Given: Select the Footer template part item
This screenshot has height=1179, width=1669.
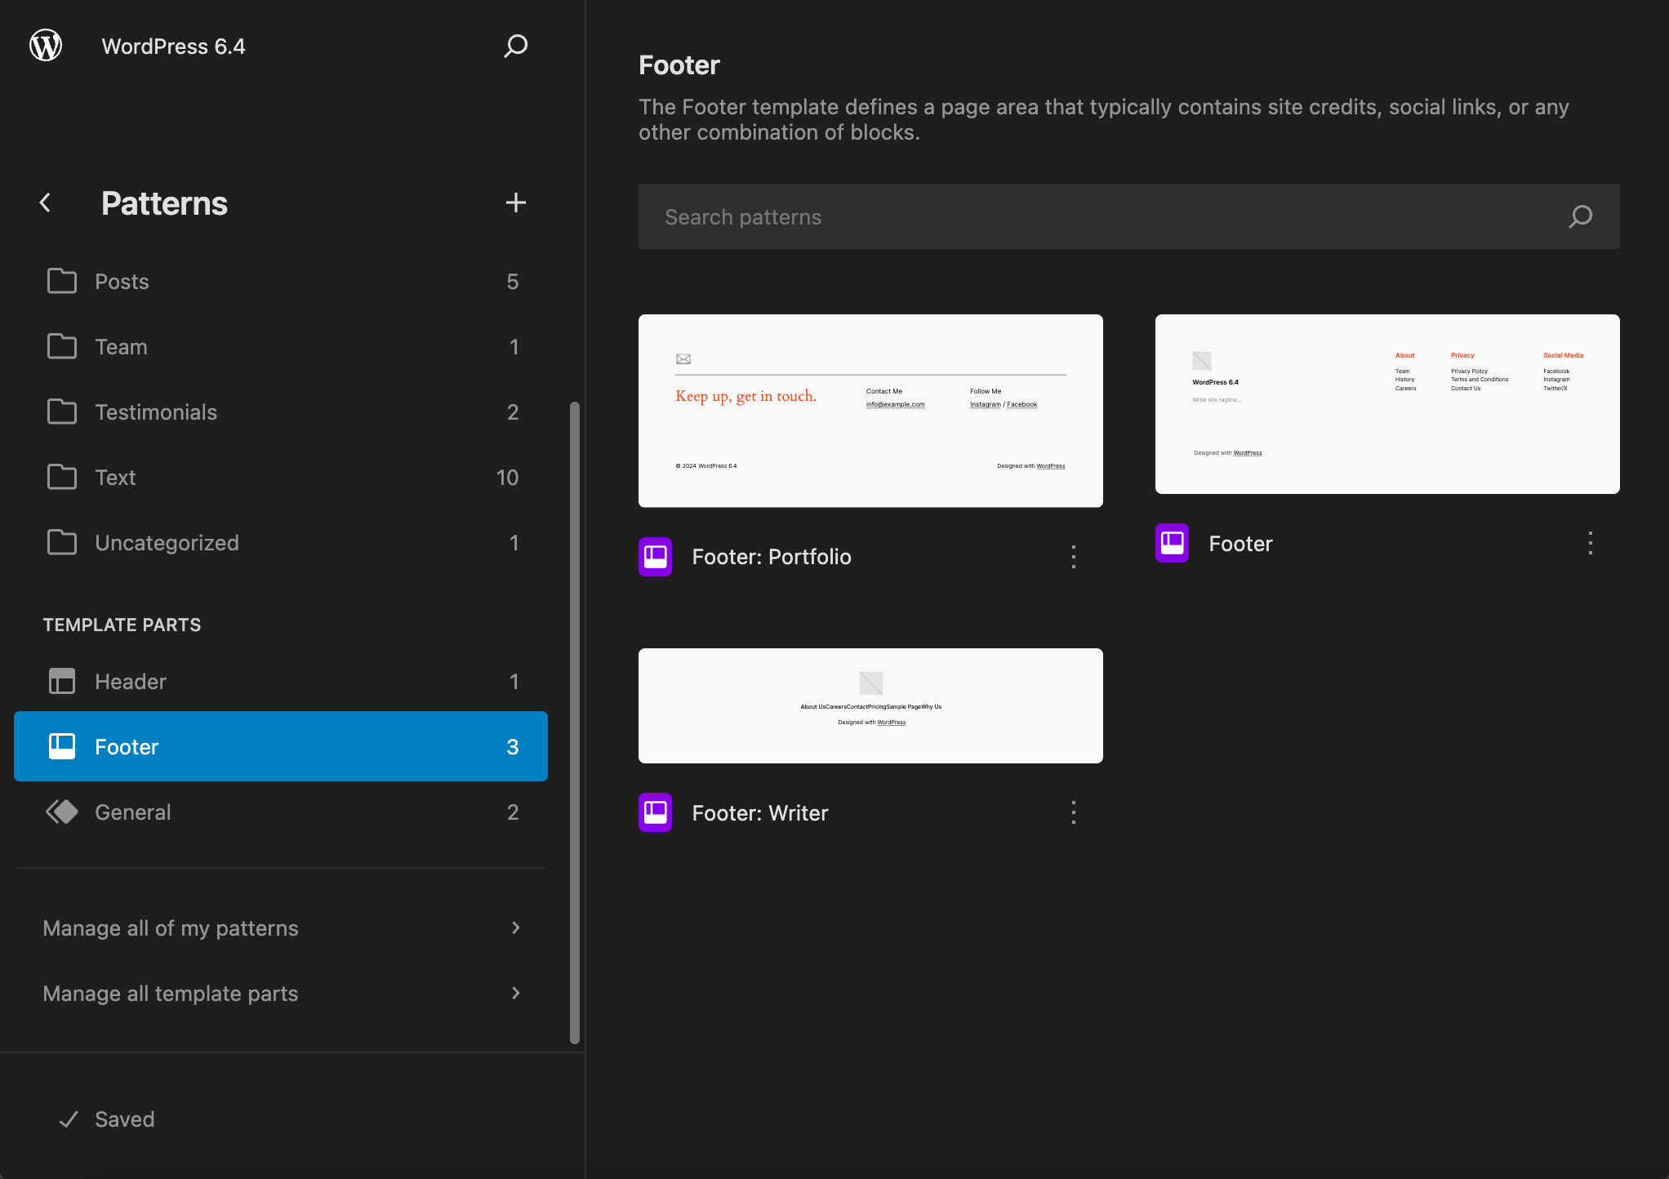Looking at the screenshot, I should click(281, 745).
